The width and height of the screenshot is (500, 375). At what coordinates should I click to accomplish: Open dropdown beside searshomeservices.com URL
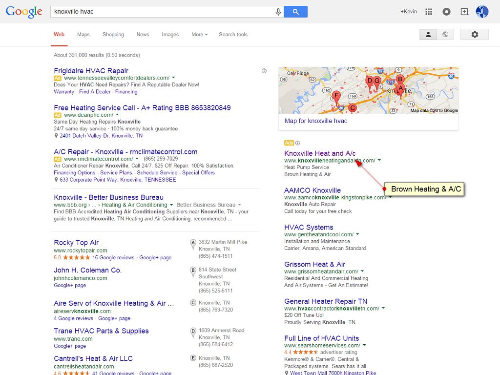click(x=364, y=345)
